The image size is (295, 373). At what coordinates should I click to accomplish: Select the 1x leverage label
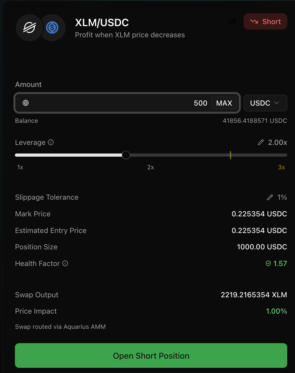point(20,167)
